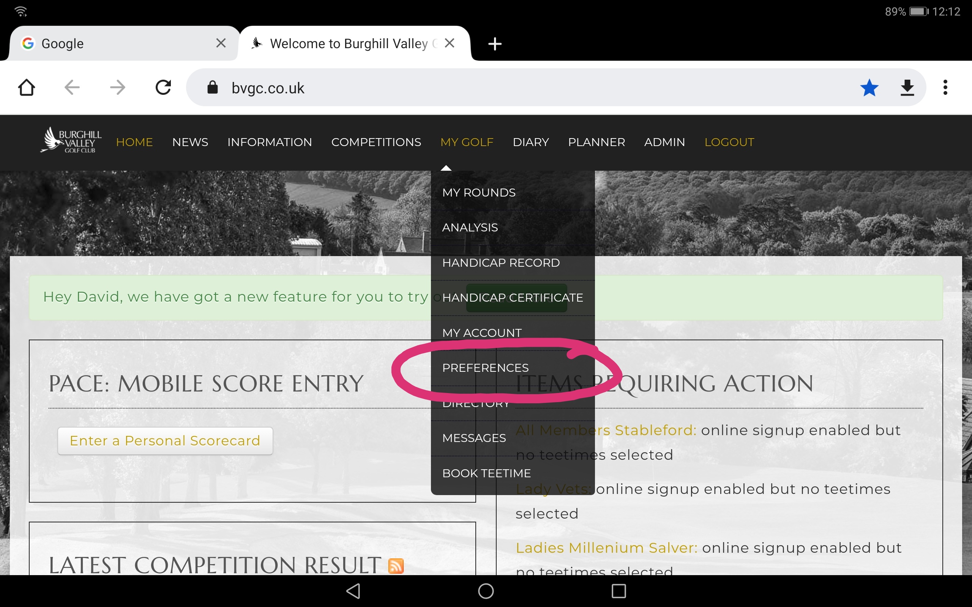Tap the Android home circle button
This screenshot has width=972, height=607.
point(486,591)
